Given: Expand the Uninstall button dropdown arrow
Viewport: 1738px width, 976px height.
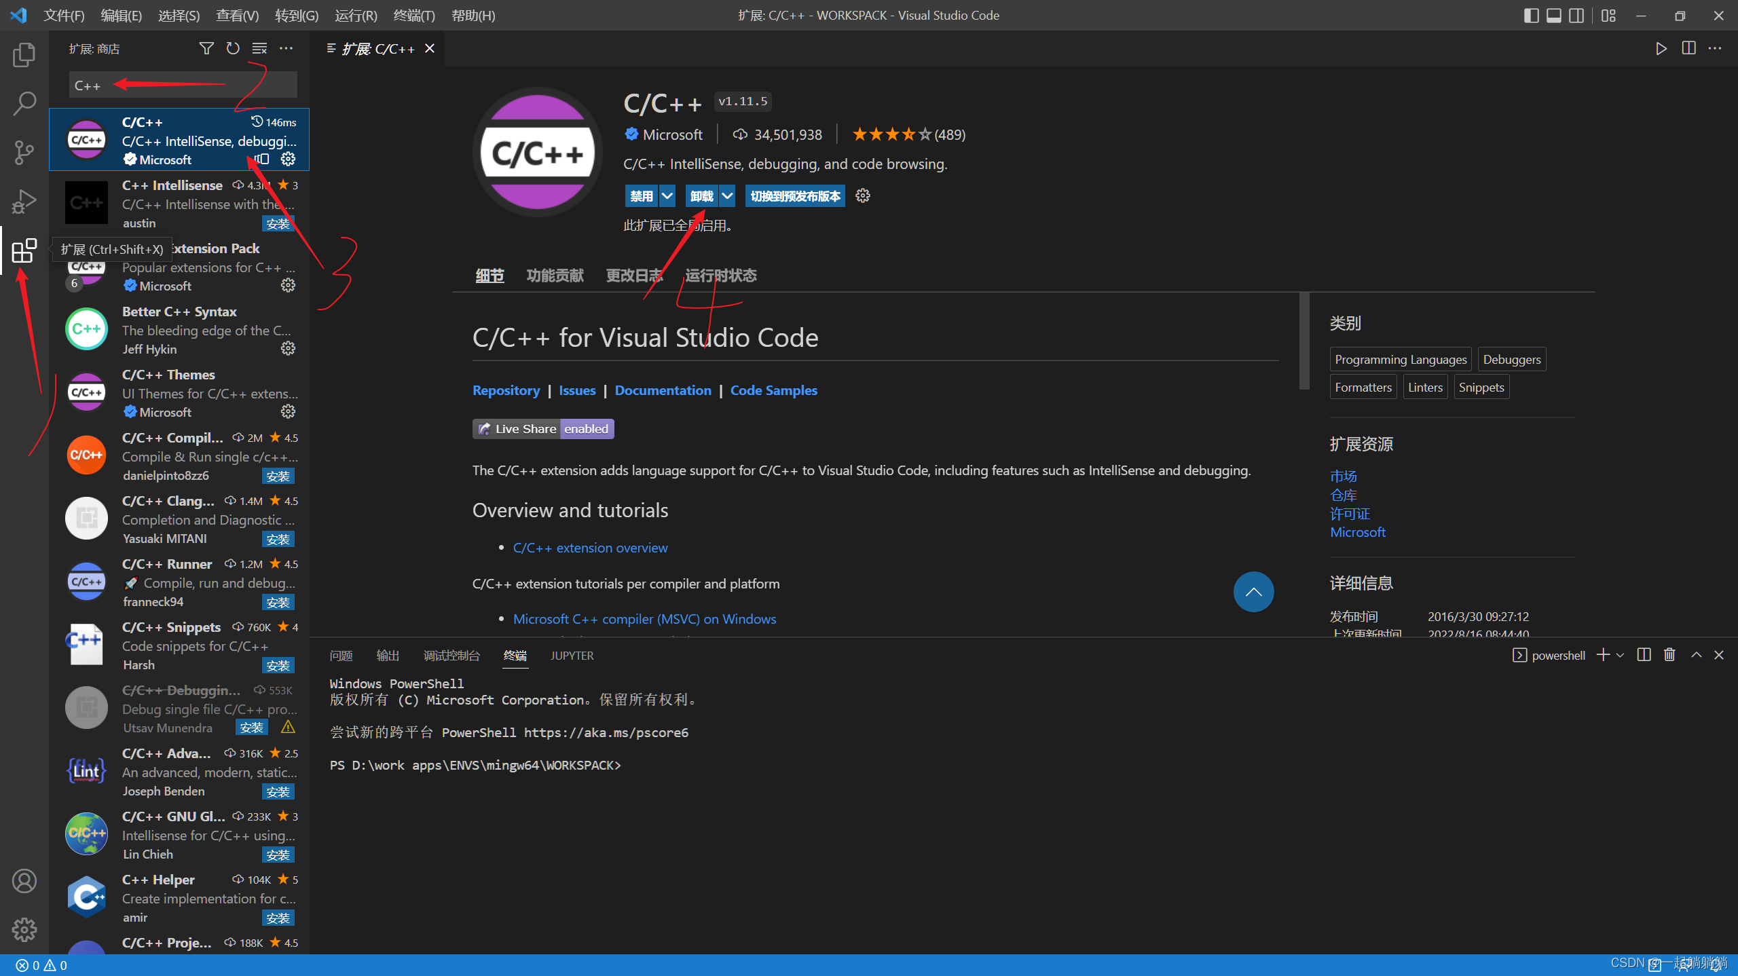Looking at the screenshot, I should click(727, 195).
